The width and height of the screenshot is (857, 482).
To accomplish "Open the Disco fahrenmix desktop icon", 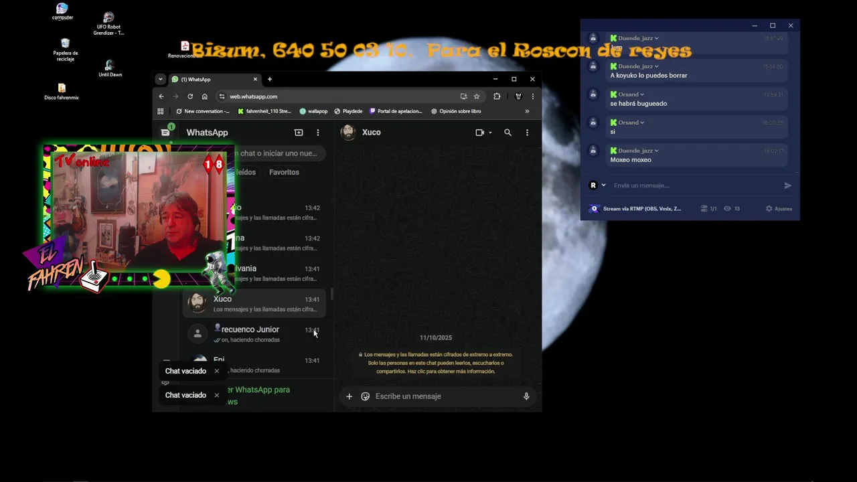I will coord(62,92).
